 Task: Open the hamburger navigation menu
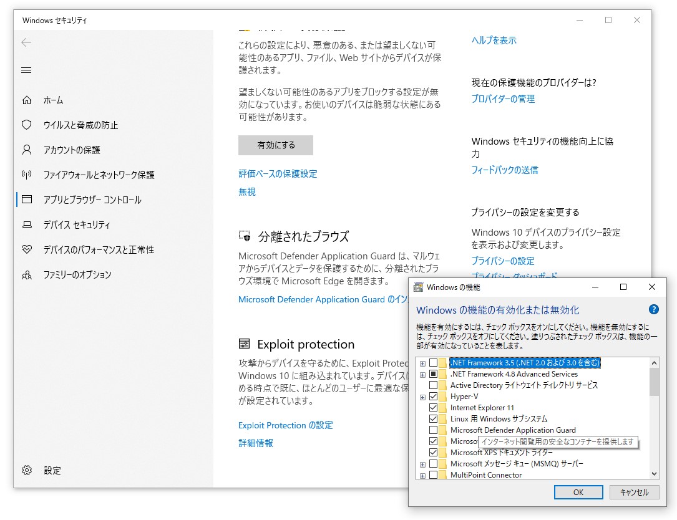[26, 70]
